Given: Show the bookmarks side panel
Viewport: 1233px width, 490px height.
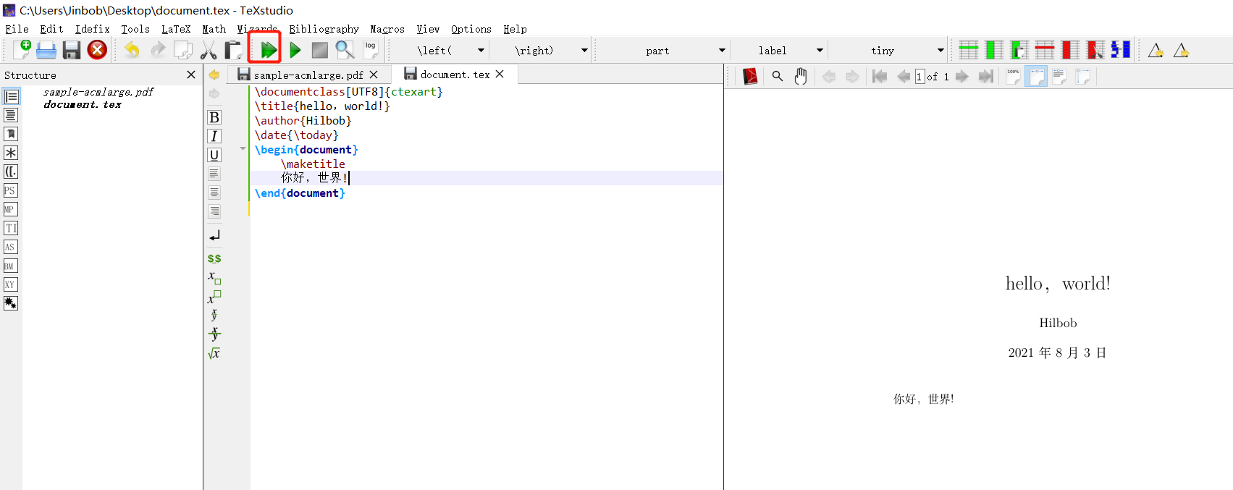Looking at the screenshot, I should (11, 134).
